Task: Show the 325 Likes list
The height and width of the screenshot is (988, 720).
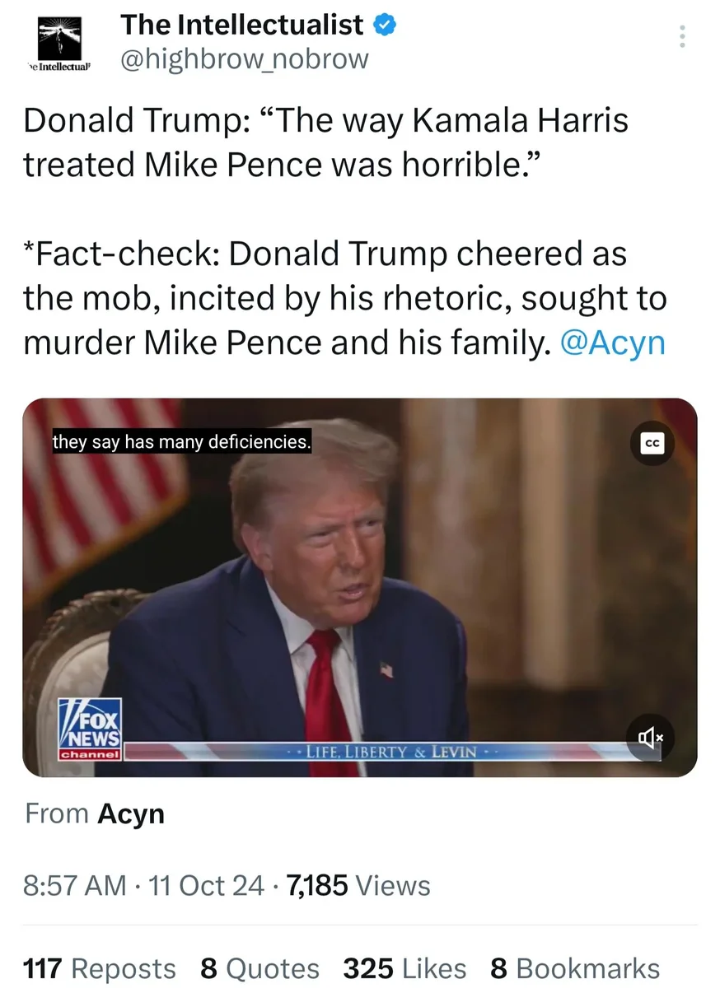Action: [x=404, y=968]
